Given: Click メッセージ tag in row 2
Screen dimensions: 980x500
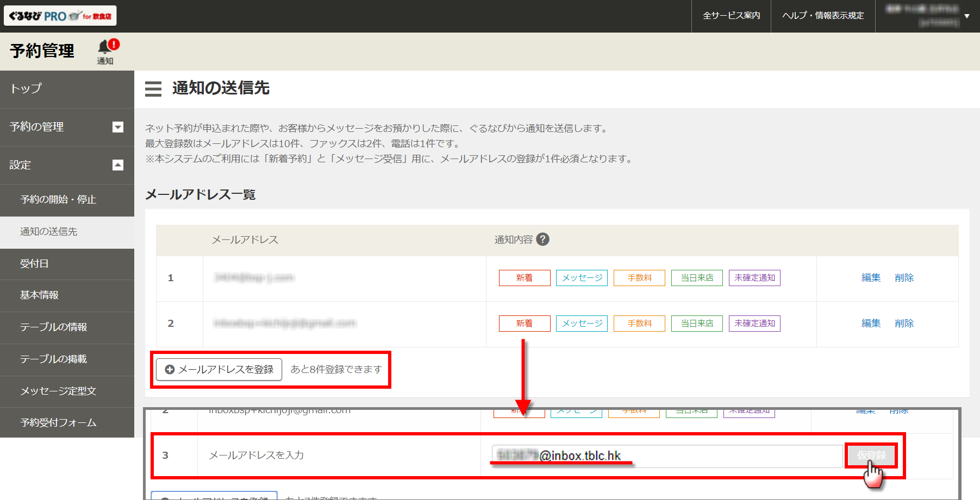Looking at the screenshot, I should [582, 324].
